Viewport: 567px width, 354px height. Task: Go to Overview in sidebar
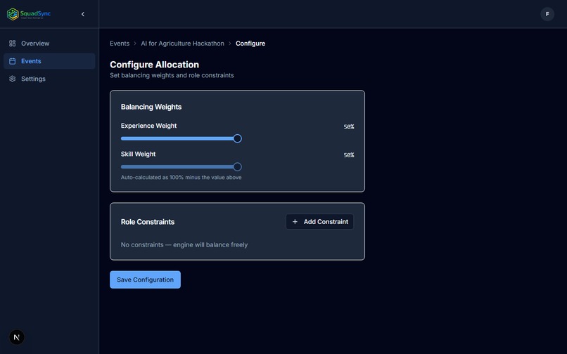pyautogui.click(x=49, y=44)
